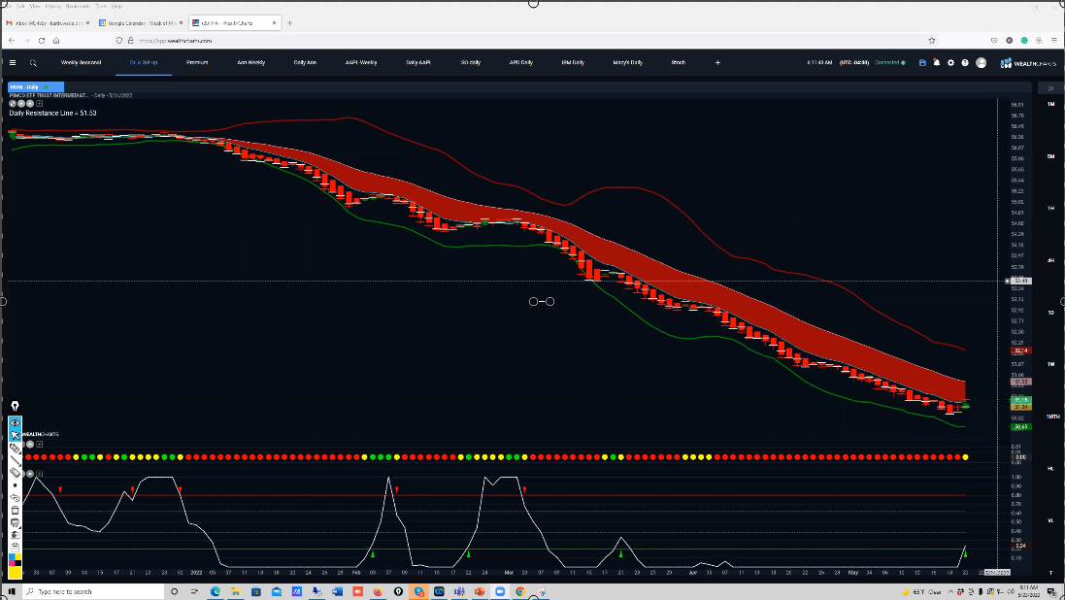
Task: Switch to the Google Calendar browser tab
Action: click(x=142, y=23)
